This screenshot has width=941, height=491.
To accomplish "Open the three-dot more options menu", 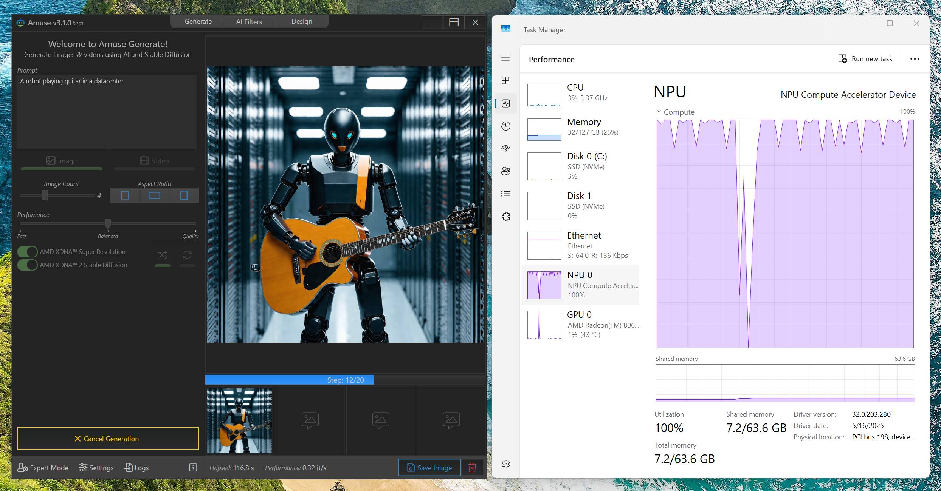I will tap(915, 59).
